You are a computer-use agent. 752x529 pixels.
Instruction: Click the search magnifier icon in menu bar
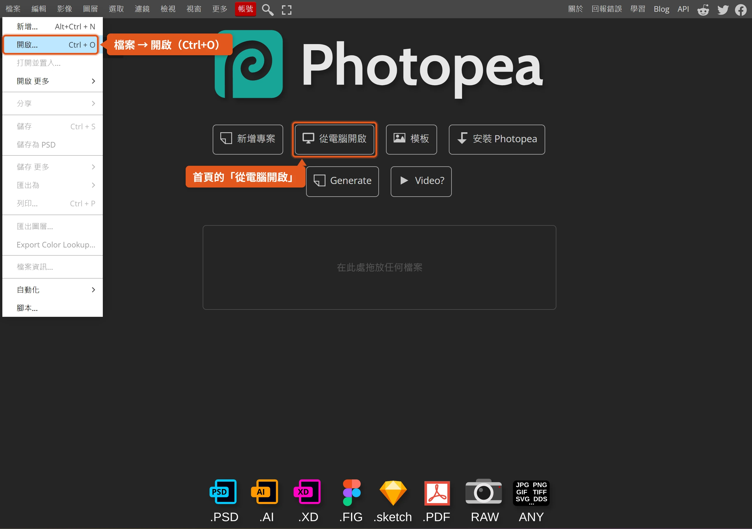point(268,9)
